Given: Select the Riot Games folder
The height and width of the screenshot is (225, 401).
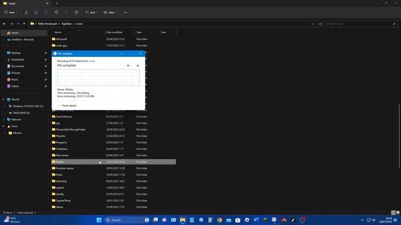Looking at the screenshot, I should [x=63, y=156].
